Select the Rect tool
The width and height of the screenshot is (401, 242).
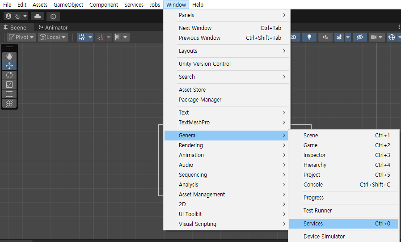[9, 94]
